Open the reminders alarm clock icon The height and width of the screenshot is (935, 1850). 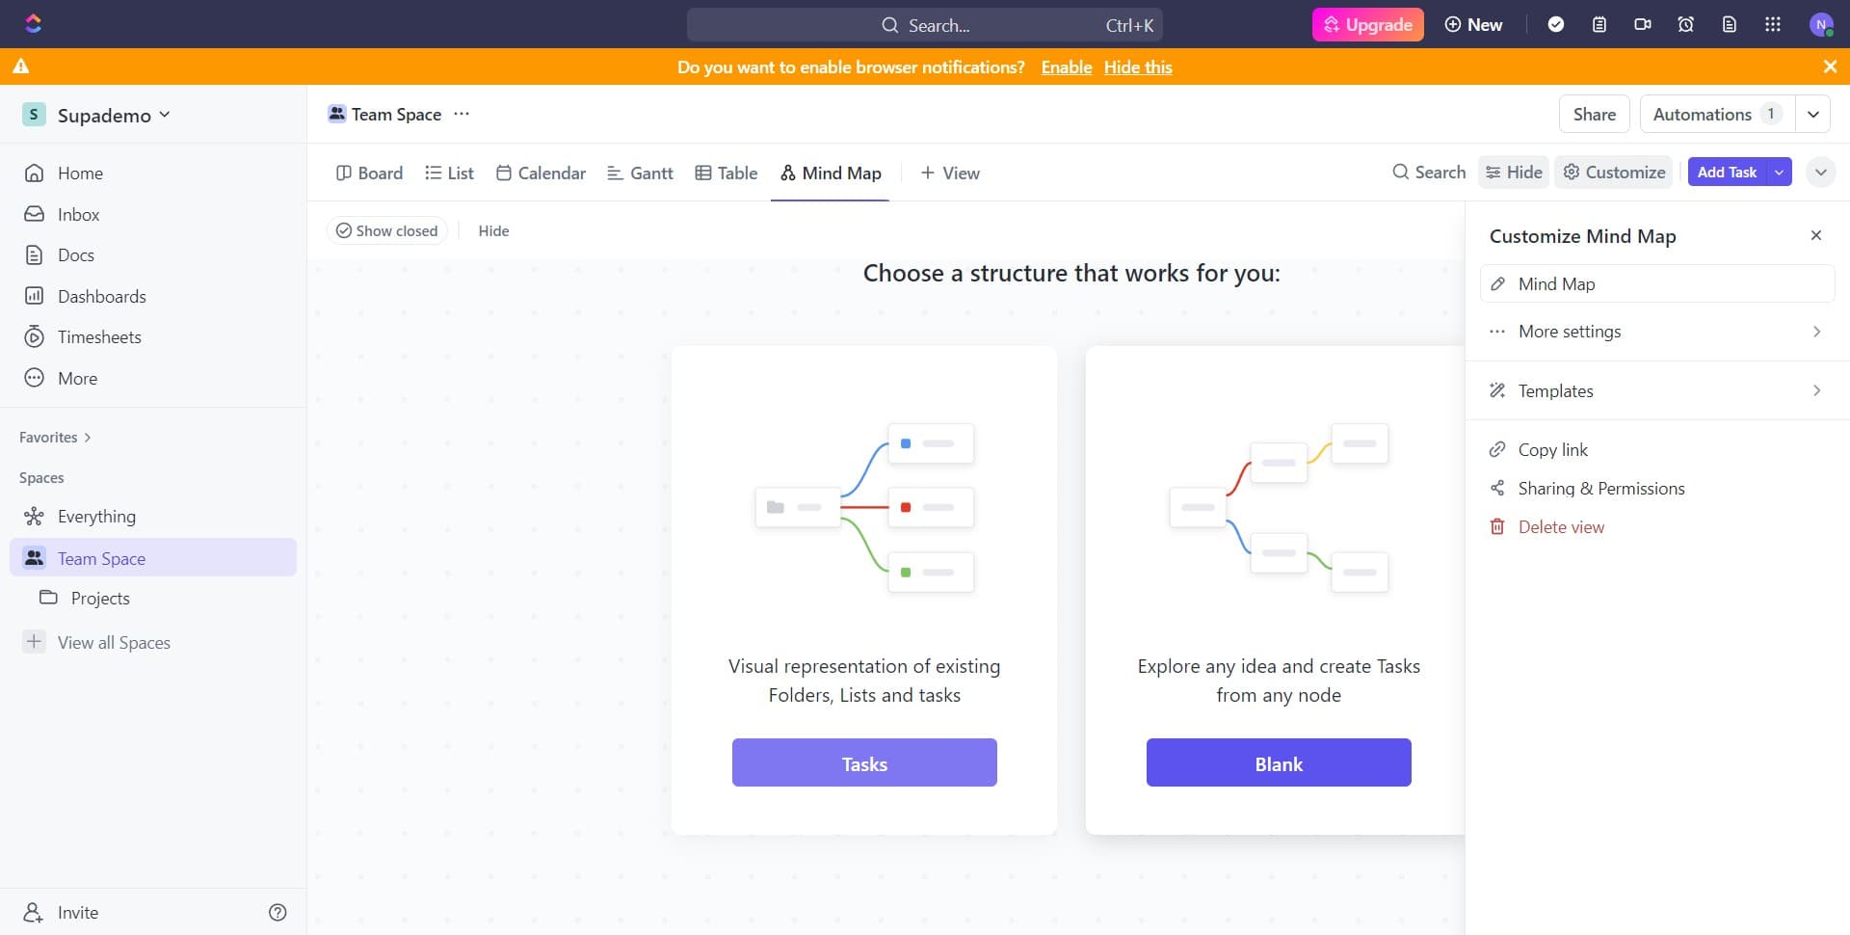(x=1686, y=24)
